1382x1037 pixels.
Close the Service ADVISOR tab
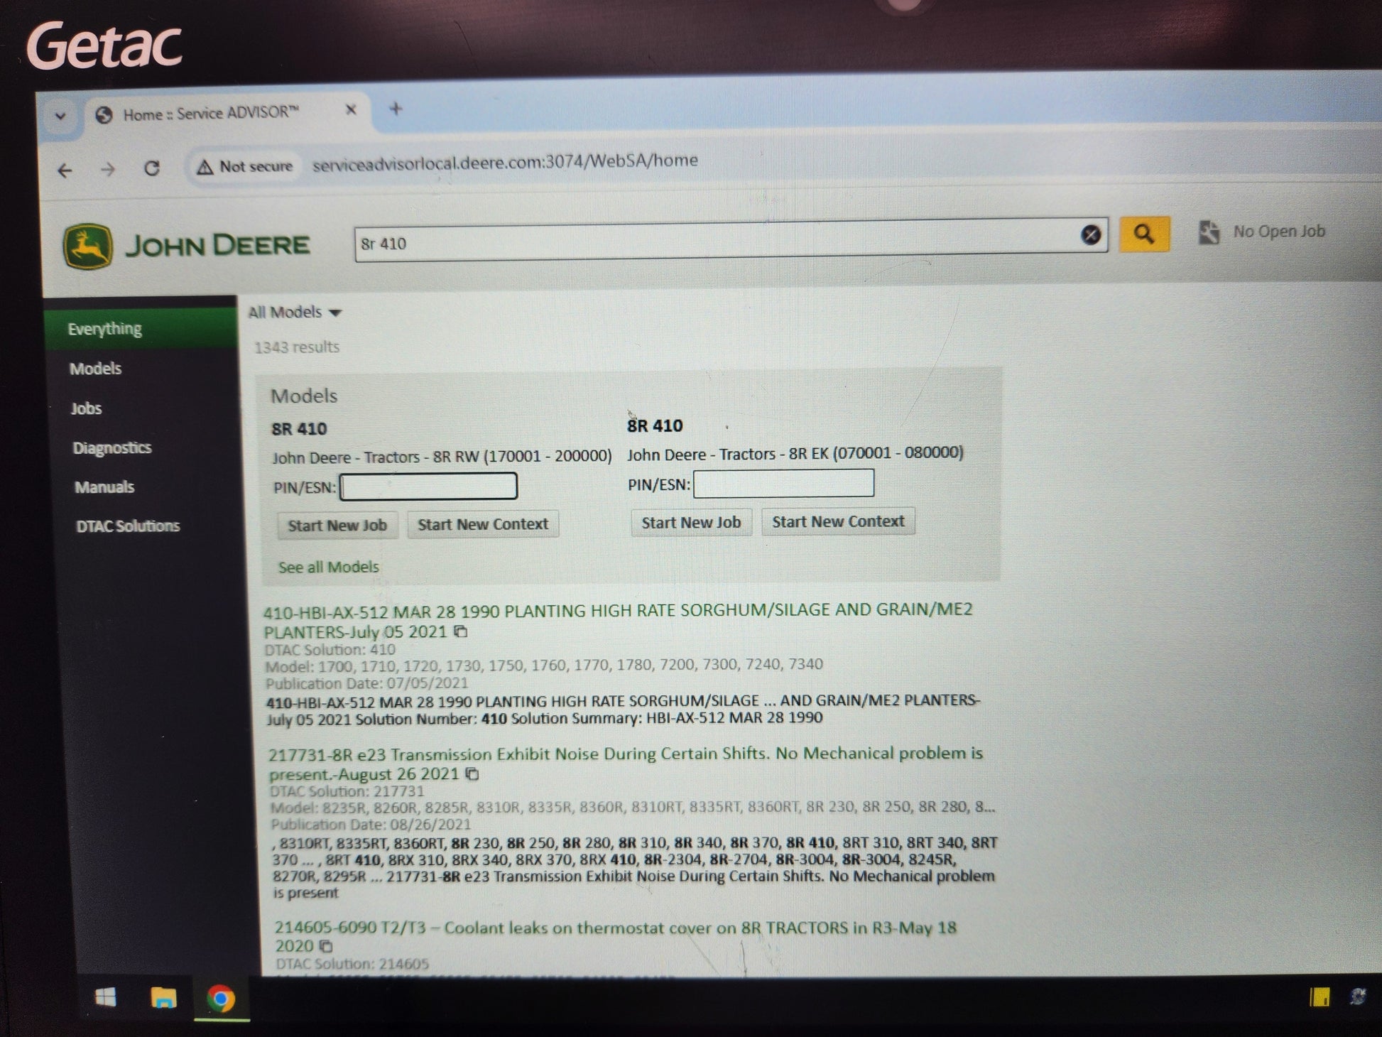pyautogui.click(x=351, y=110)
